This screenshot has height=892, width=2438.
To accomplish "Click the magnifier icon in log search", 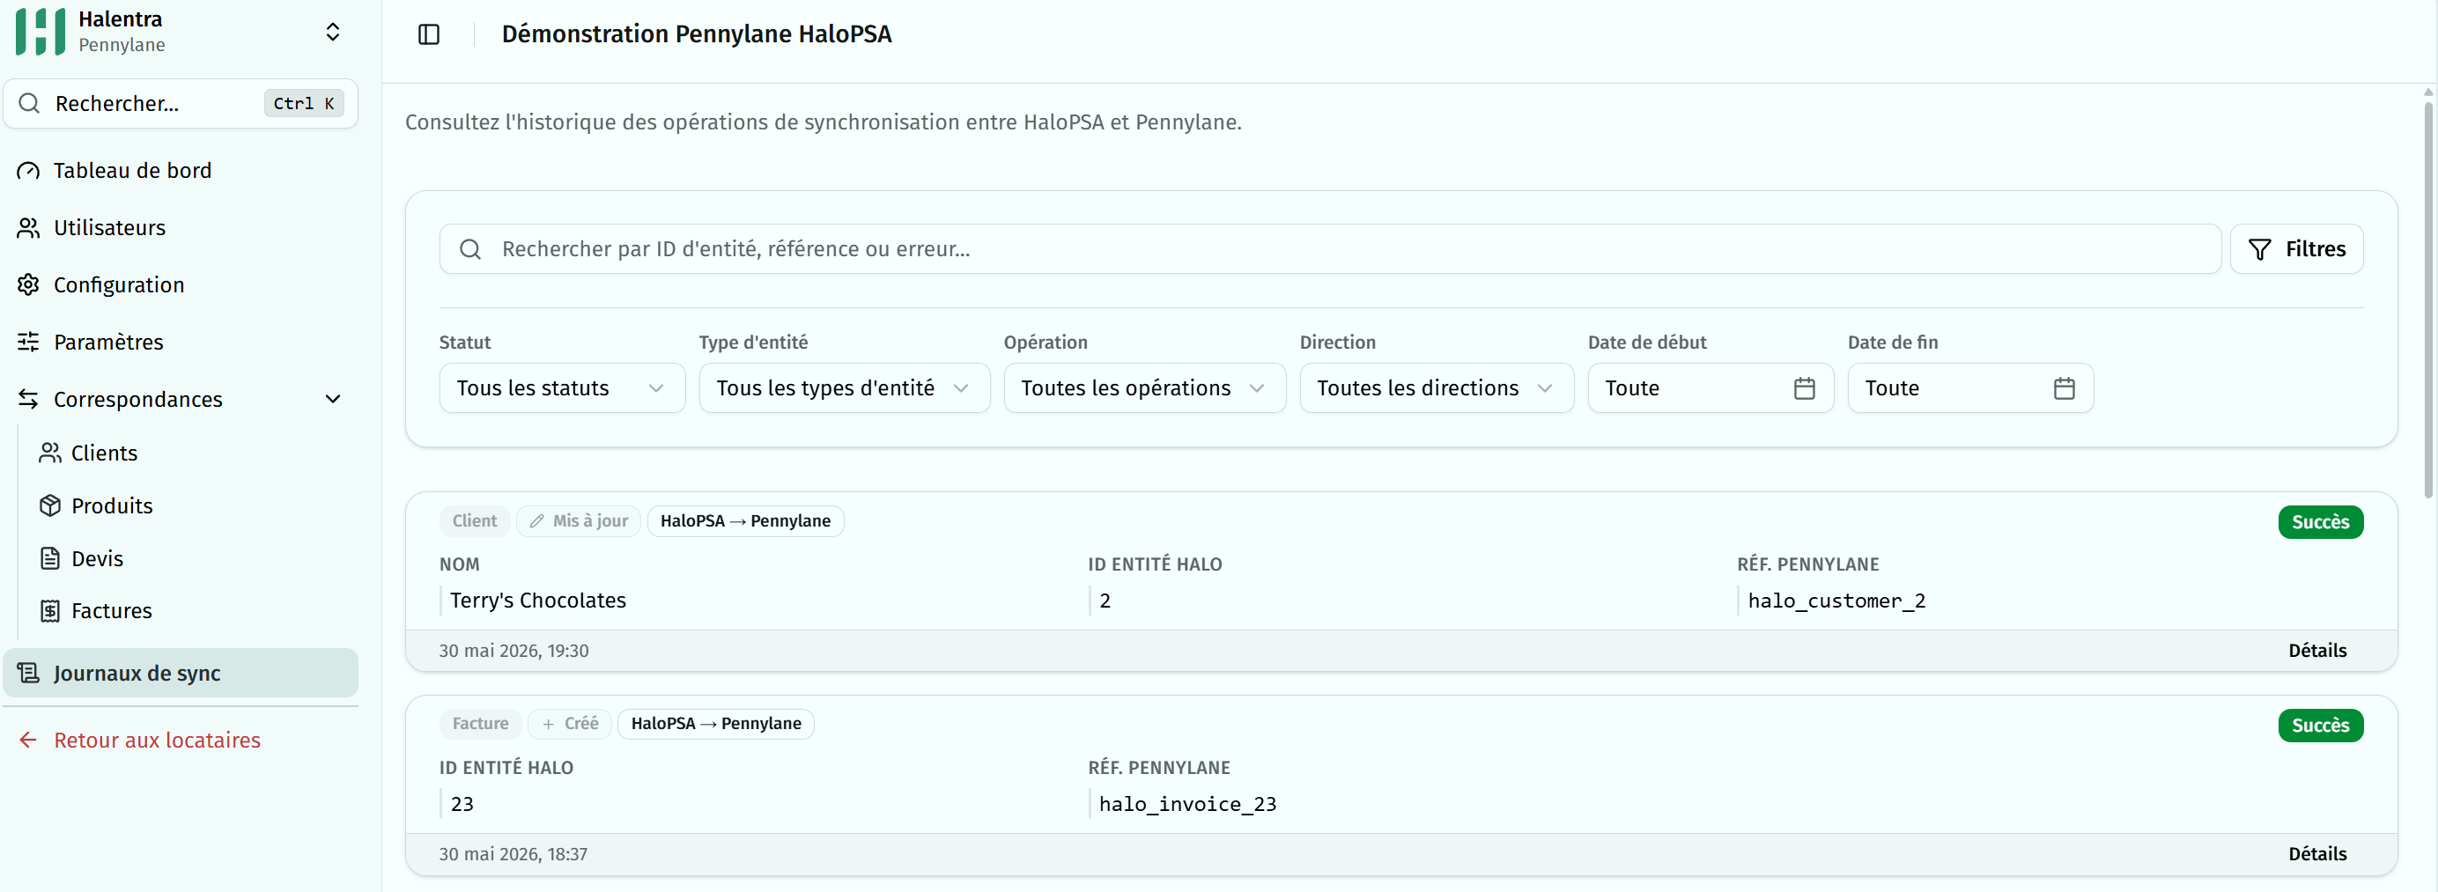I will 470,249.
